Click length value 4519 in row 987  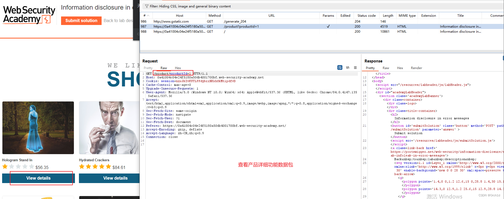point(384,27)
